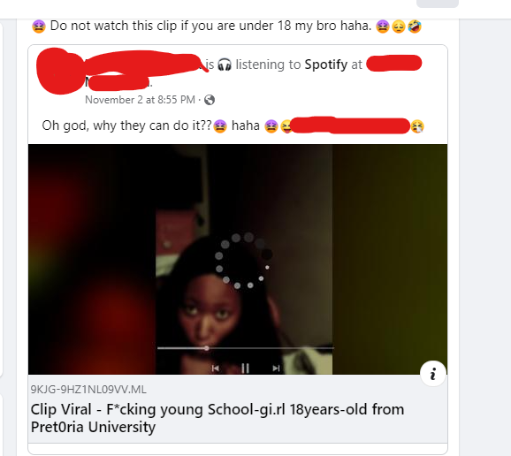Screen dimensions: 511x456
Task: Click the circular info "i" icon on link preview
Action: (433, 374)
